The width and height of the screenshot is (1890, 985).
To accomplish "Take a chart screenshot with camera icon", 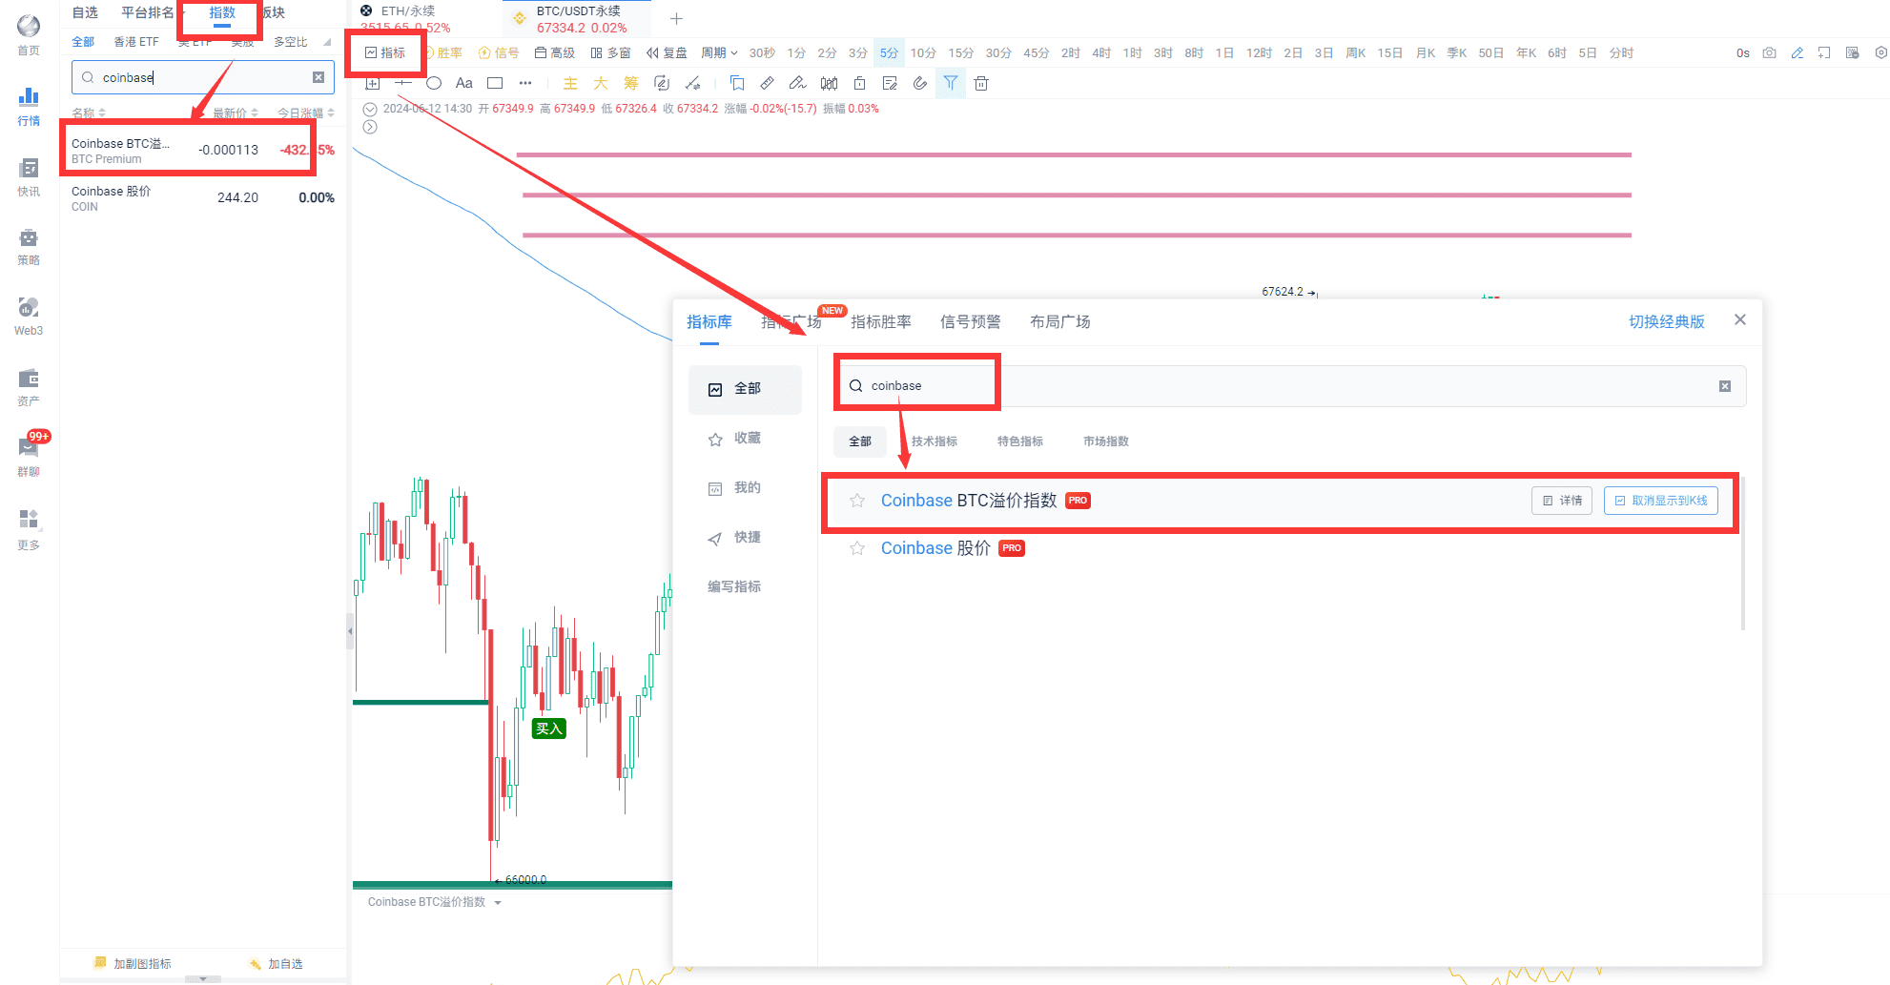I will pos(1770,52).
